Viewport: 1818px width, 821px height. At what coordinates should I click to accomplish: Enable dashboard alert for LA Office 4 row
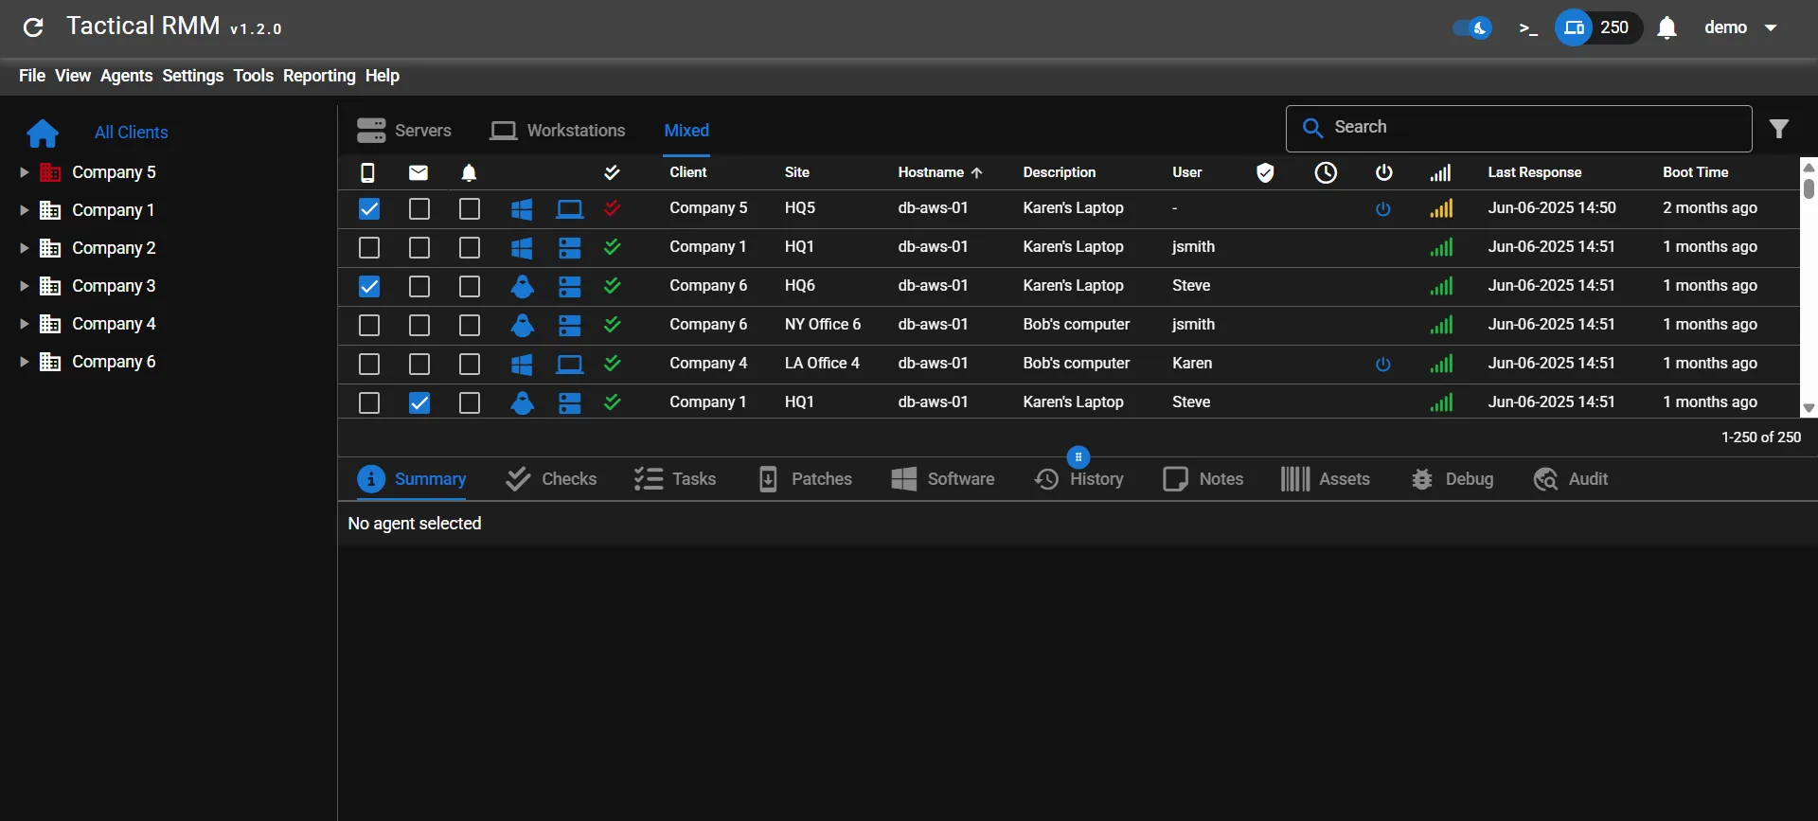click(x=470, y=364)
